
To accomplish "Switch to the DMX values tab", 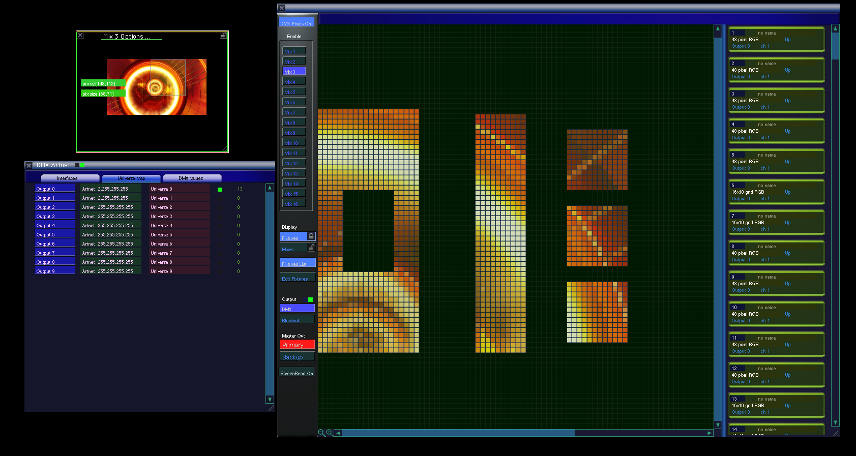I will pyautogui.click(x=192, y=178).
